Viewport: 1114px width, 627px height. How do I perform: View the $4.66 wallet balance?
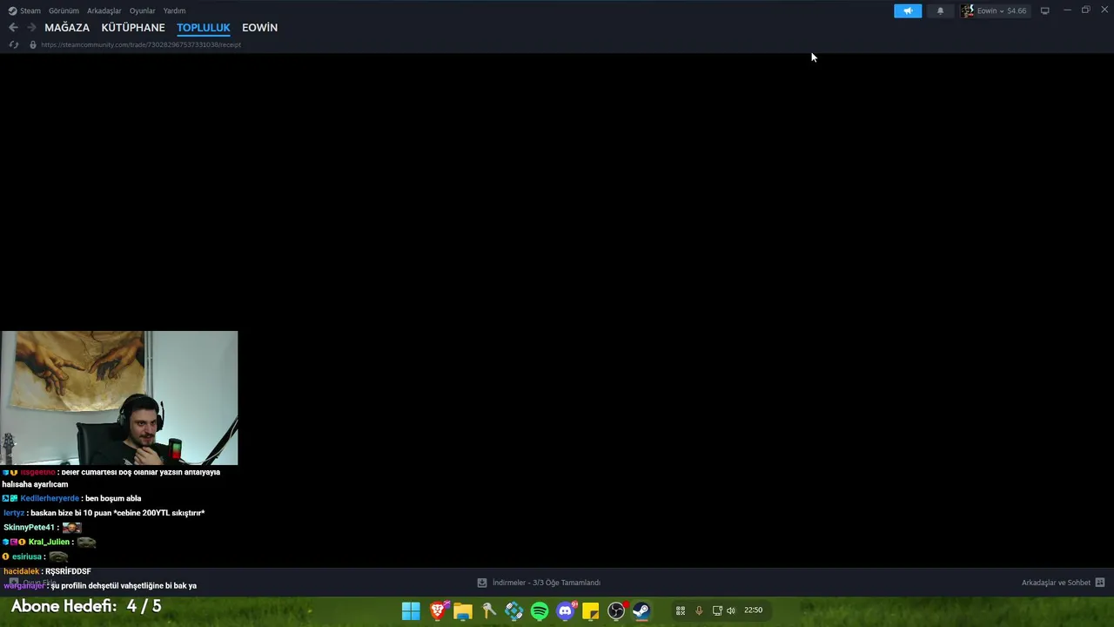coord(1017,10)
